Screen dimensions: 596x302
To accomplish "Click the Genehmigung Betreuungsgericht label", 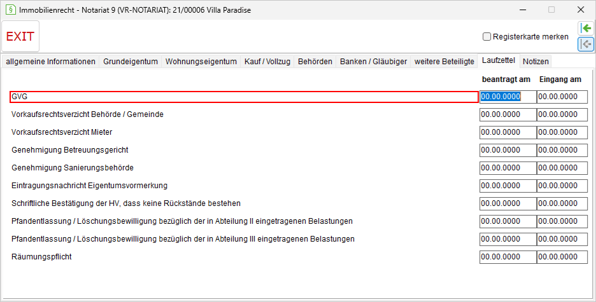I will click(x=70, y=150).
